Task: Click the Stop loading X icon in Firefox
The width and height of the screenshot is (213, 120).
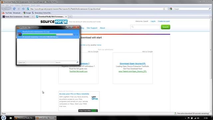Action: pos(19,9)
